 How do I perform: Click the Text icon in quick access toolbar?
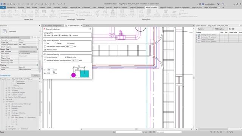[x=42, y=4]
